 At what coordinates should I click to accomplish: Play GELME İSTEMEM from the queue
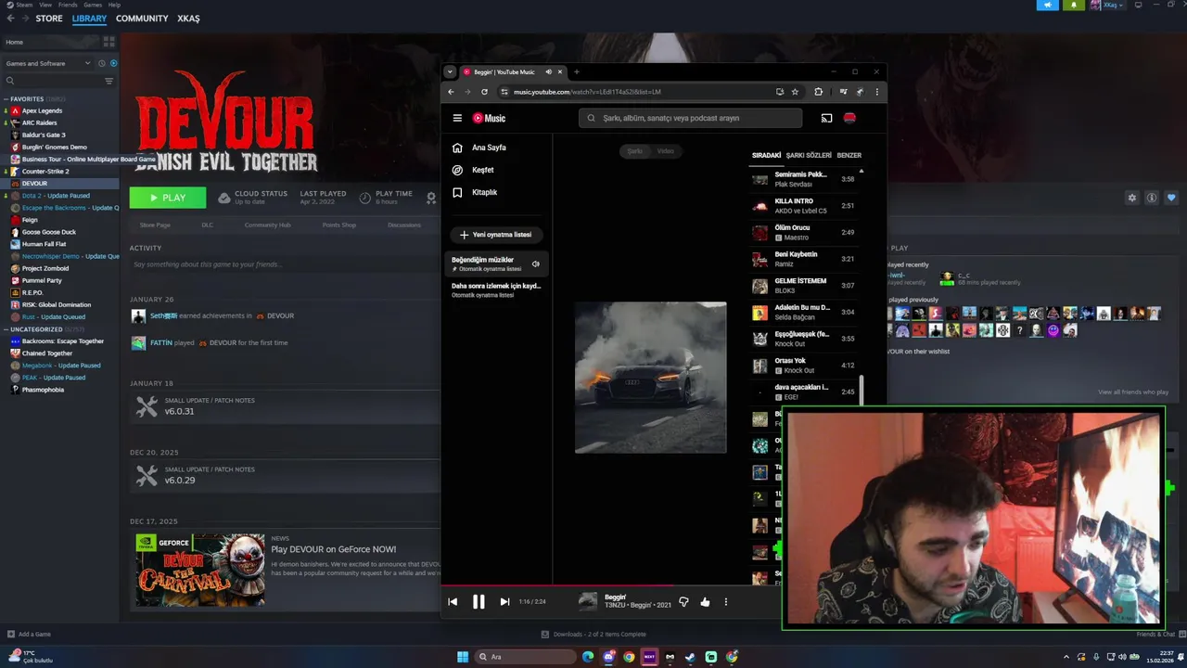pyautogui.click(x=805, y=285)
